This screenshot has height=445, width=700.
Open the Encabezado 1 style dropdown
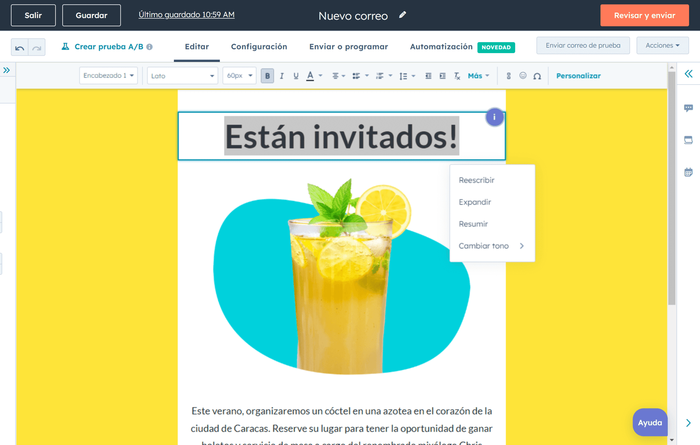pos(108,75)
